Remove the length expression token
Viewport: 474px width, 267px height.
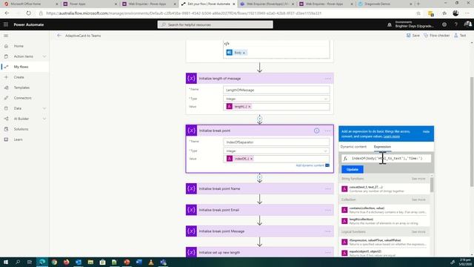pyautogui.click(x=250, y=107)
